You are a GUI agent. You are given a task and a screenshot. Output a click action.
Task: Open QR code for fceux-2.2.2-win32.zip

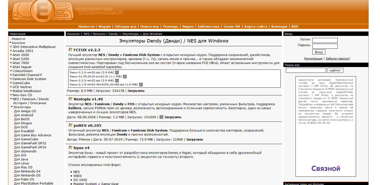tap(117, 80)
